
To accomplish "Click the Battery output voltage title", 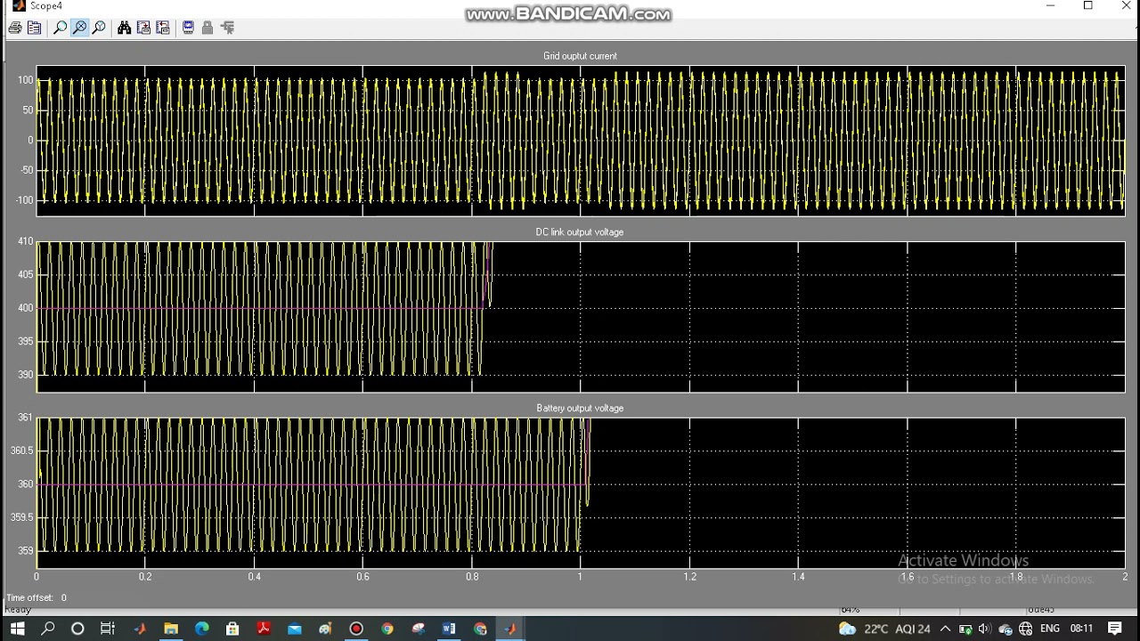I will tap(580, 409).
